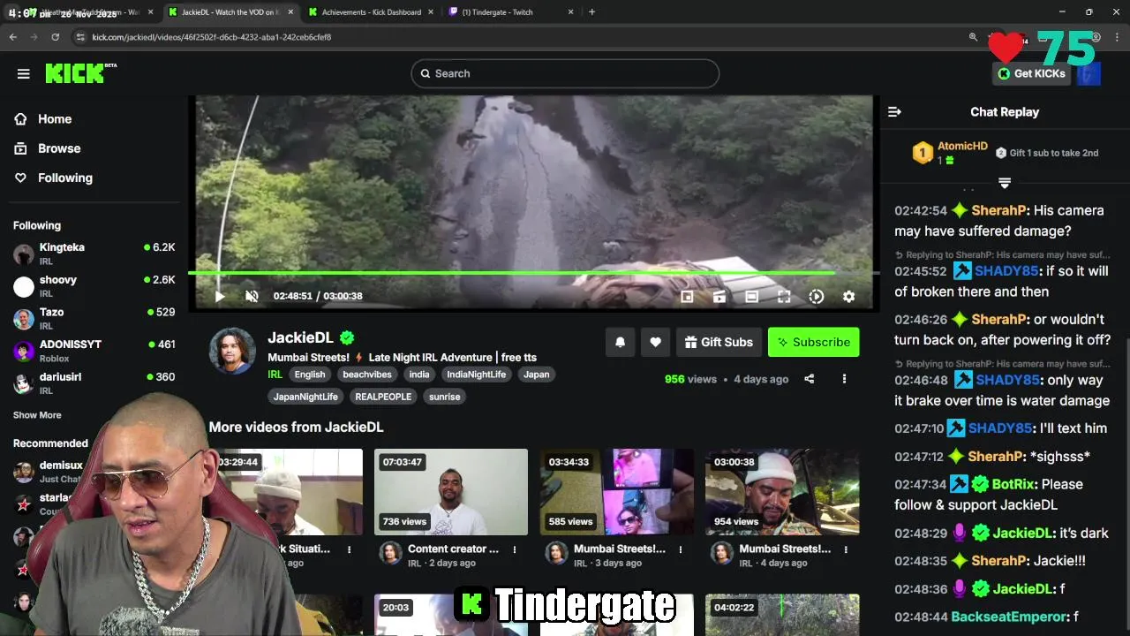Open dariusirl channel

[x=94, y=383]
